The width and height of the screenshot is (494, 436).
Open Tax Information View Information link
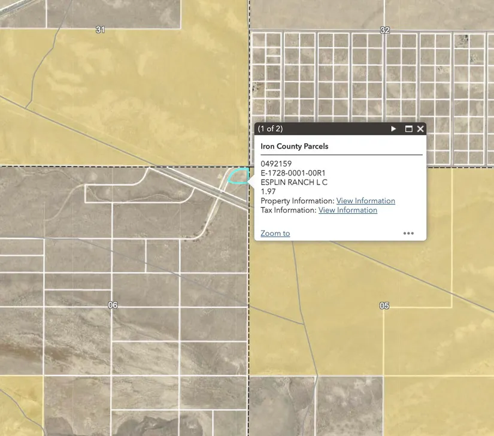[x=347, y=210]
